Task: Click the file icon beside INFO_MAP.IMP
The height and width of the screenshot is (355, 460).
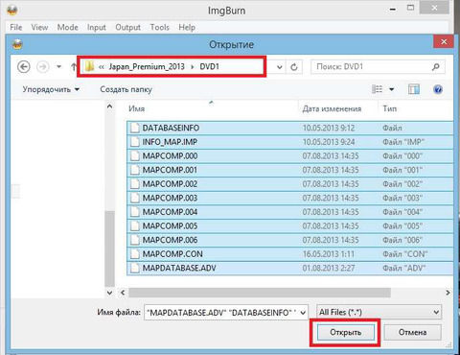Action: 135,142
